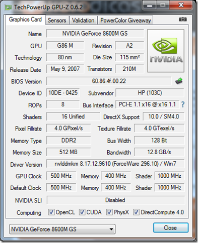
Task: Click the 'BIOS Version' label text
Action: (26, 81)
